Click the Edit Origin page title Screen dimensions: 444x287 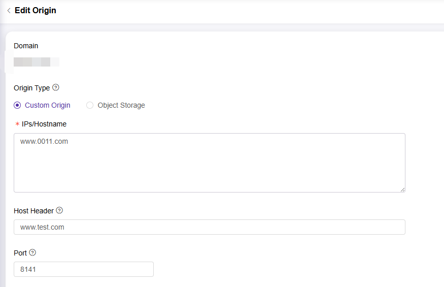coord(36,10)
